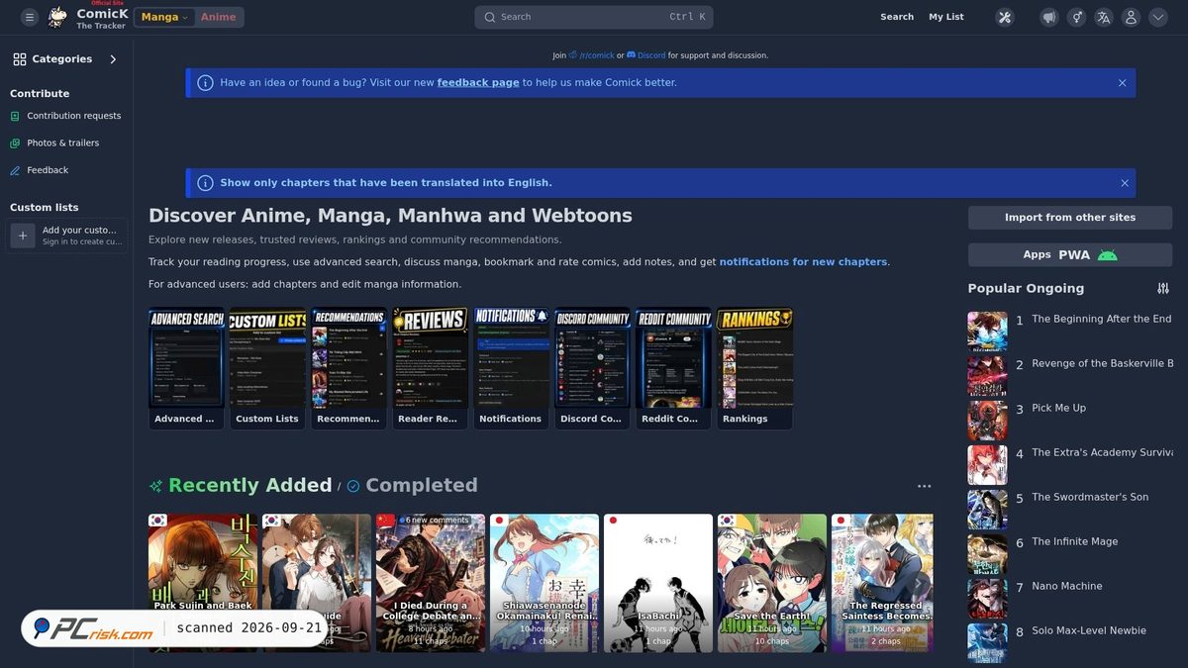
Task: Follow the feedback page link
Action: coord(478,83)
